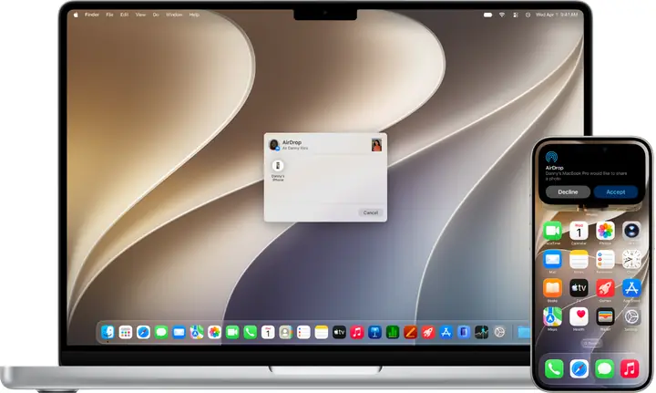Open Keynote in the Mac dock
This screenshot has width=656, height=393.
point(374,332)
